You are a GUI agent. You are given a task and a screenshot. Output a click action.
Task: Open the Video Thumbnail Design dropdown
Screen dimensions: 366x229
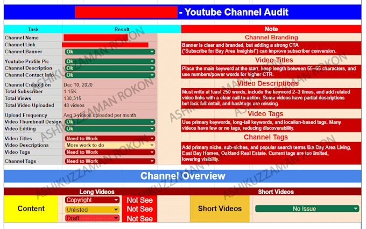(x=110, y=121)
